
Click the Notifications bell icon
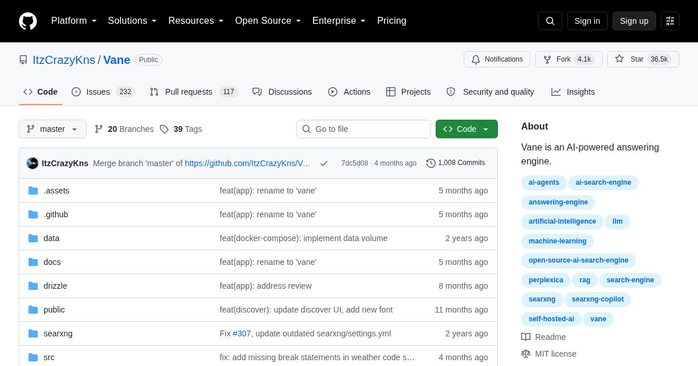tap(476, 59)
